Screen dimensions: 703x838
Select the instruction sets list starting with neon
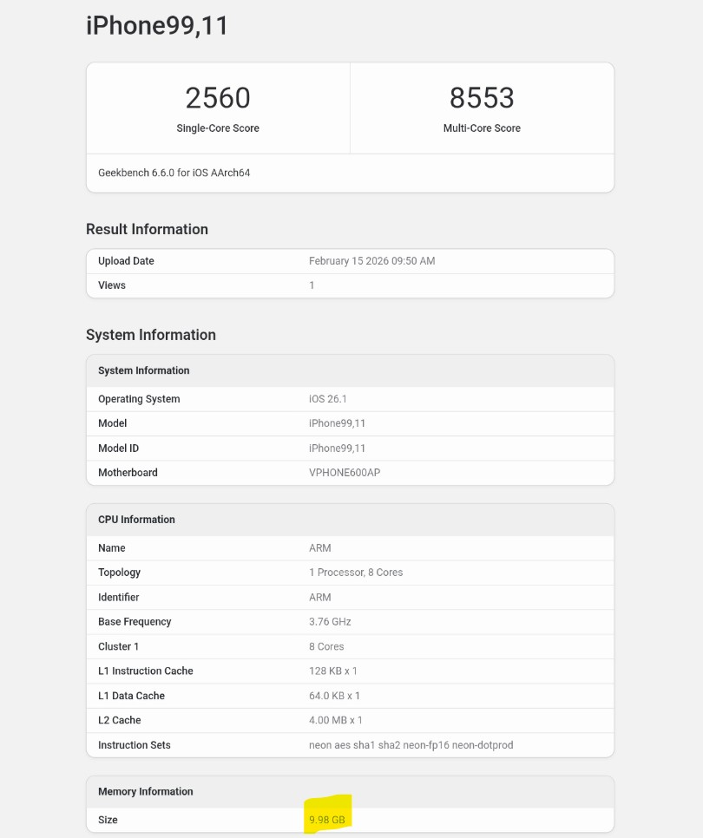click(x=411, y=745)
